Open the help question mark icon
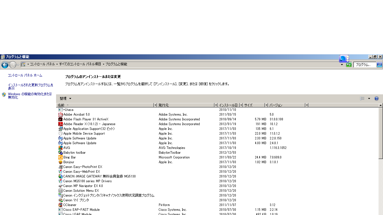Screen dimensions: 383x215 (x=377, y=99)
